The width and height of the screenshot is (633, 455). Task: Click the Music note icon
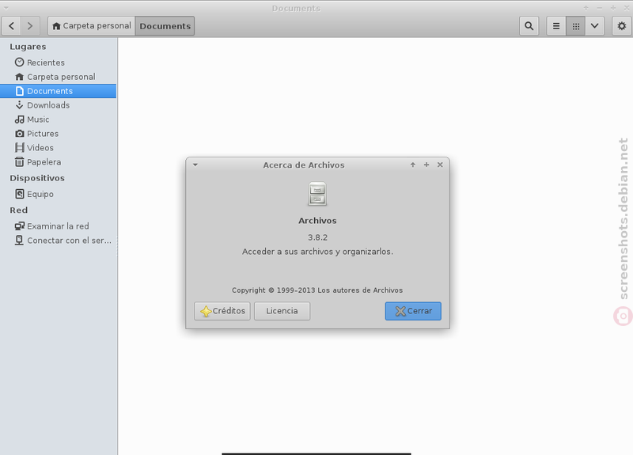click(19, 119)
